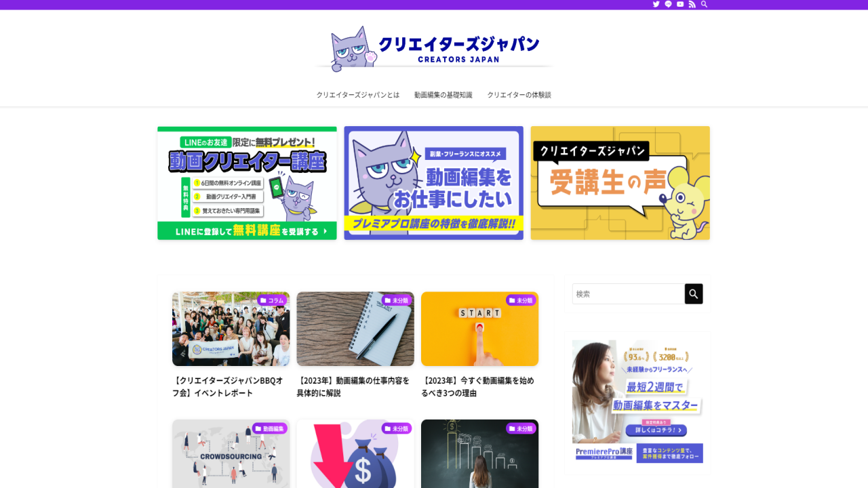Viewport: 868px width, 488px height.
Task: Click the folder icon on the コラム badge
Action: click(x=264, y=300)
